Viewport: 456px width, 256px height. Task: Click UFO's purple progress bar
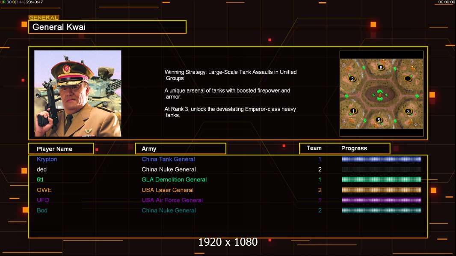coord(382,200)
